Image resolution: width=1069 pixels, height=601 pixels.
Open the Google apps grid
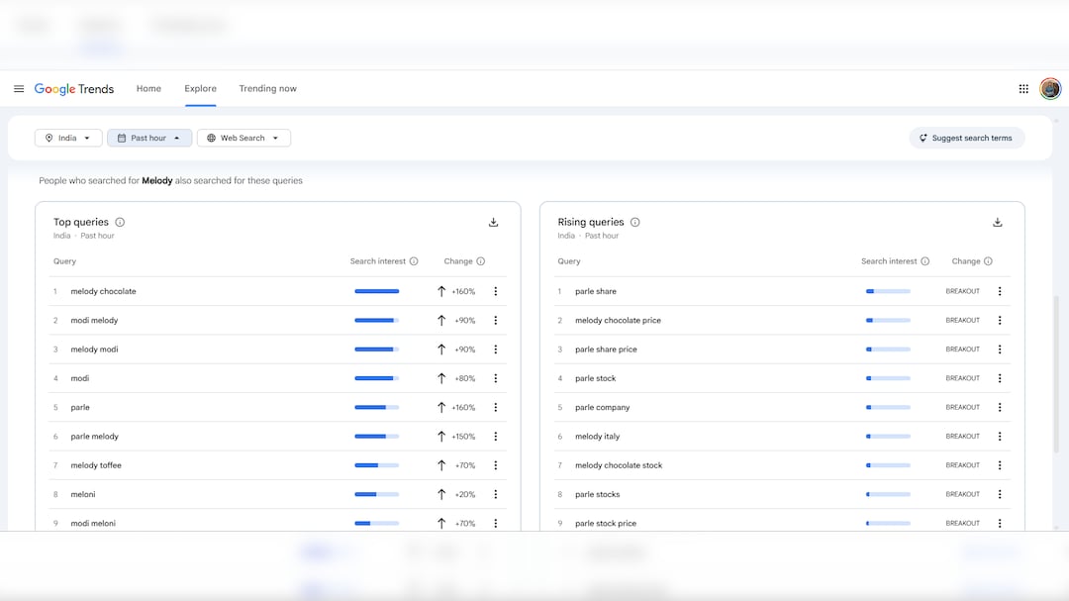tap(1023, 89)
